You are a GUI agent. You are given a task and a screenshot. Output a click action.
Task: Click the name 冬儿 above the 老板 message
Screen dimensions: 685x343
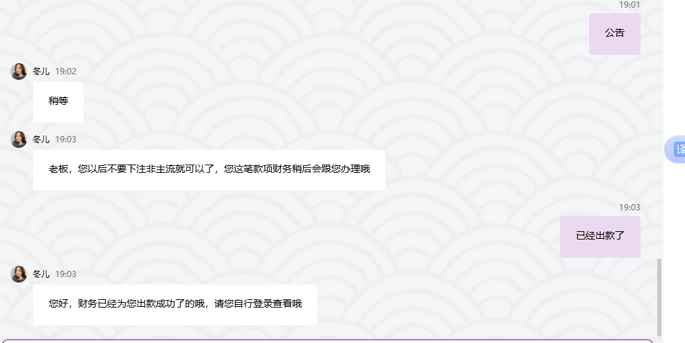(x=41, y=139)
